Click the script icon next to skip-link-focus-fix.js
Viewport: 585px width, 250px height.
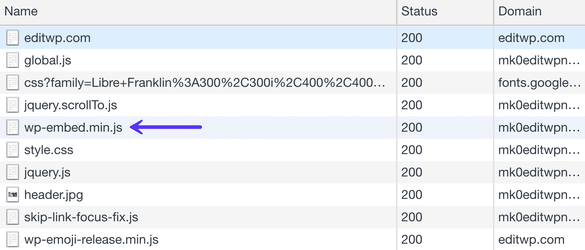tap(12, 217)
